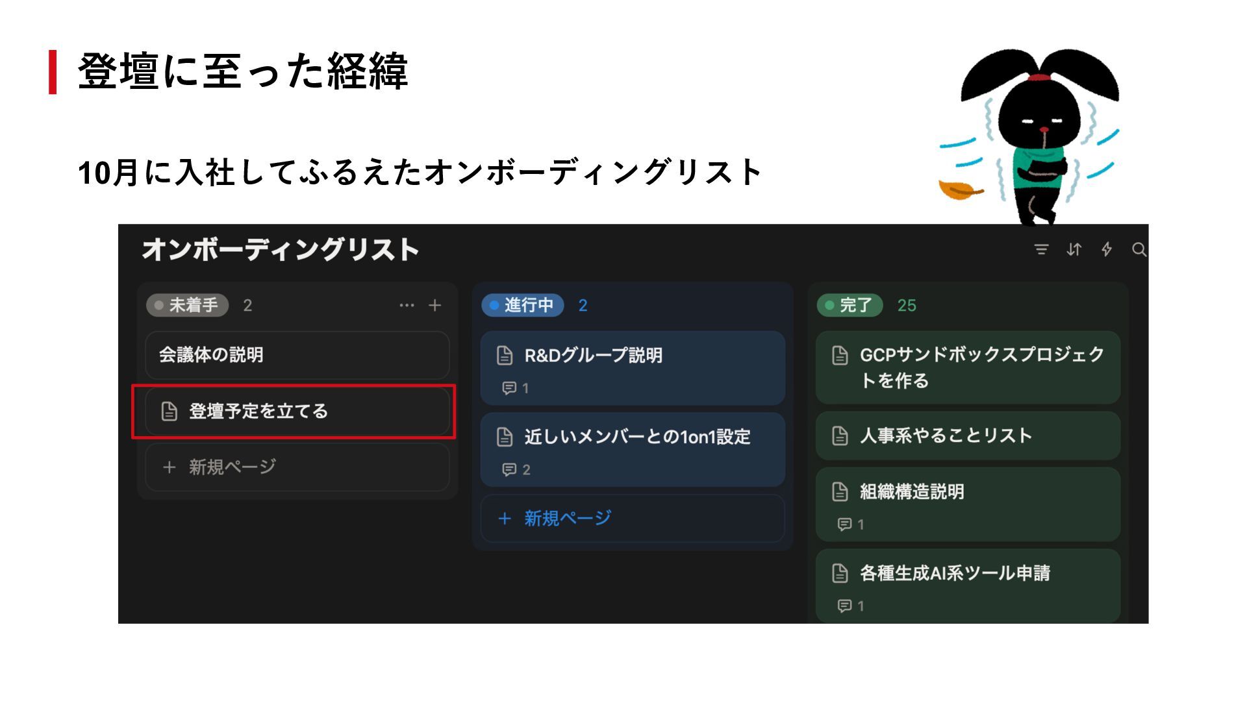Select the 未着手 status tag

click(x=188, y=305)
